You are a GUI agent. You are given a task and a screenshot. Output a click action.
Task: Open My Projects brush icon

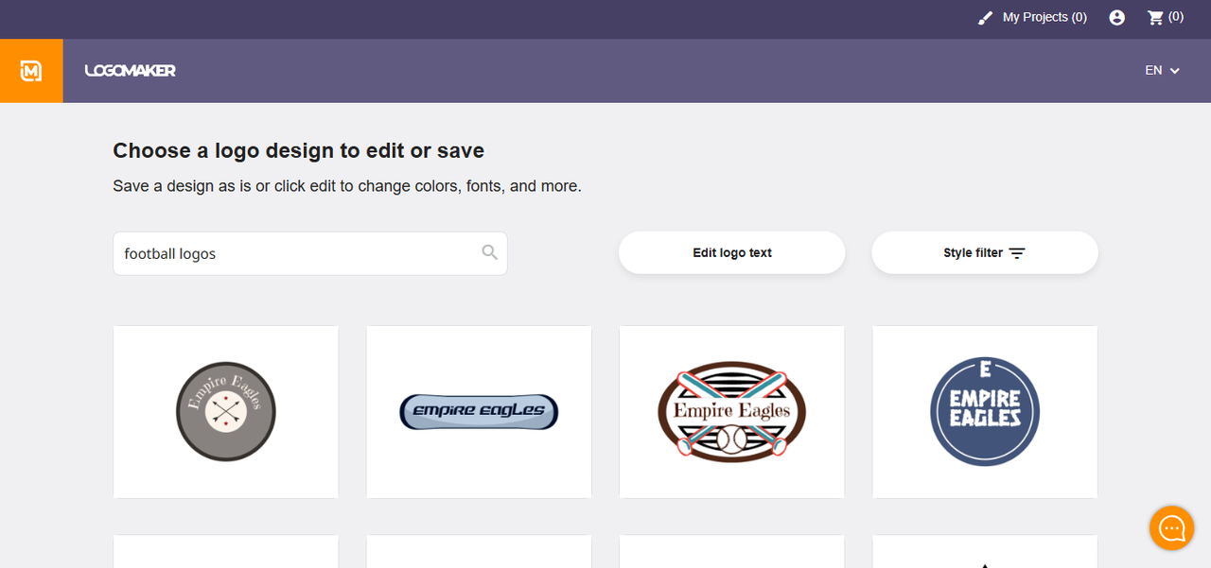[986, 18]
